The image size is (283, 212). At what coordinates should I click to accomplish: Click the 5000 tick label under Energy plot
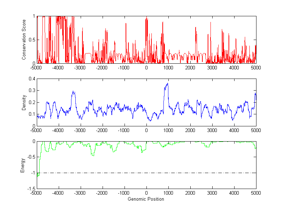pyautogui.click(x=255, y=193)
